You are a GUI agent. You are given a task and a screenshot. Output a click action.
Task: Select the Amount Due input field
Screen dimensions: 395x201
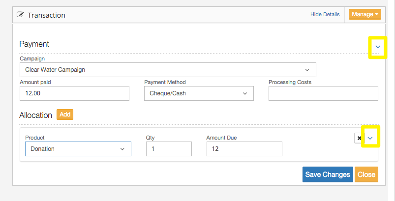(244, 149)
